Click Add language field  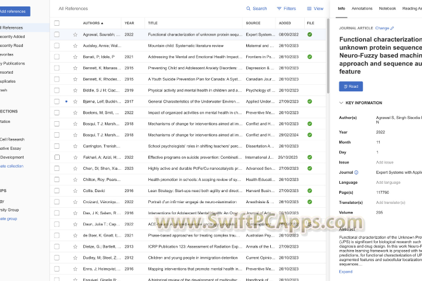388,182
